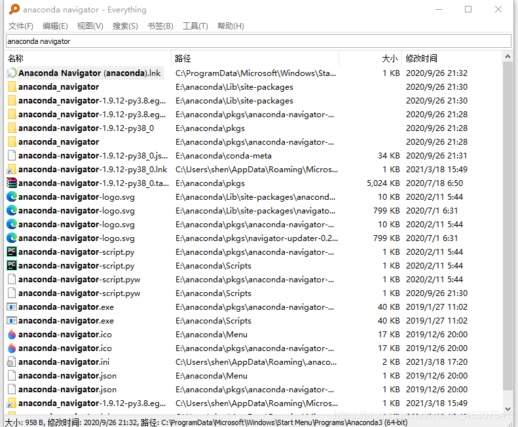Click Edge icon of logo.svg in navigator-updater folder
Image resolution: width=518 pixels, height=427 pixels.
12,238
